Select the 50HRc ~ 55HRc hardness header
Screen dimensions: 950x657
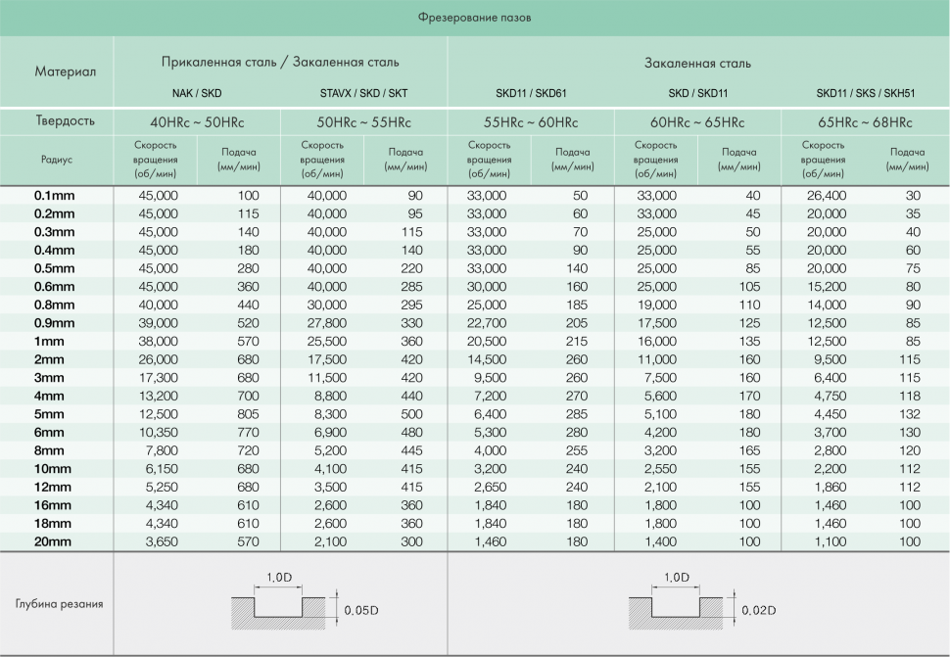coord(363,122)
